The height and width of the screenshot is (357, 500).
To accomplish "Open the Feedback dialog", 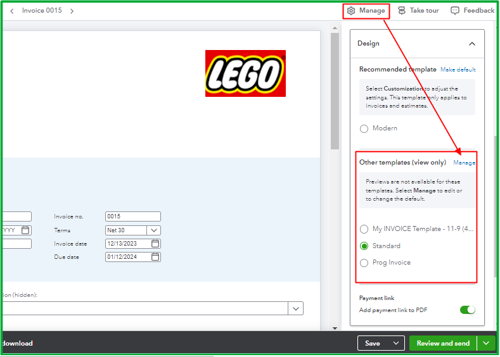I will click(x=473, y=11).
